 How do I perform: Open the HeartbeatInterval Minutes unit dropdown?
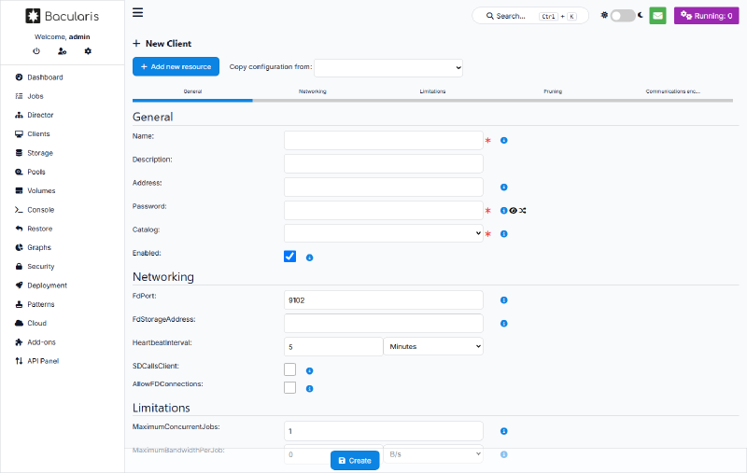coord(433,346)
